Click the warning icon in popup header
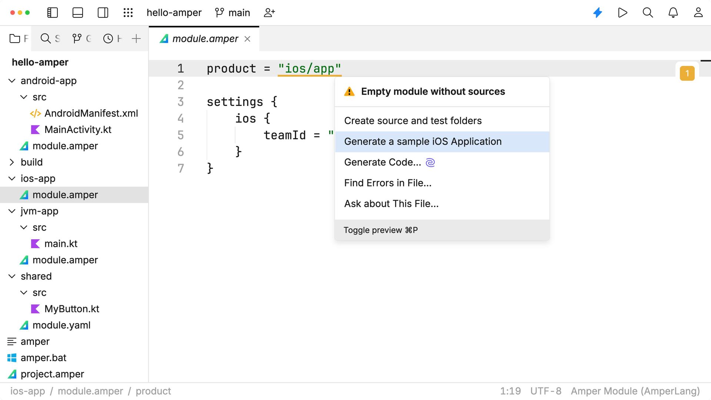The image size is (711, 400). click(x=349, y=91)
